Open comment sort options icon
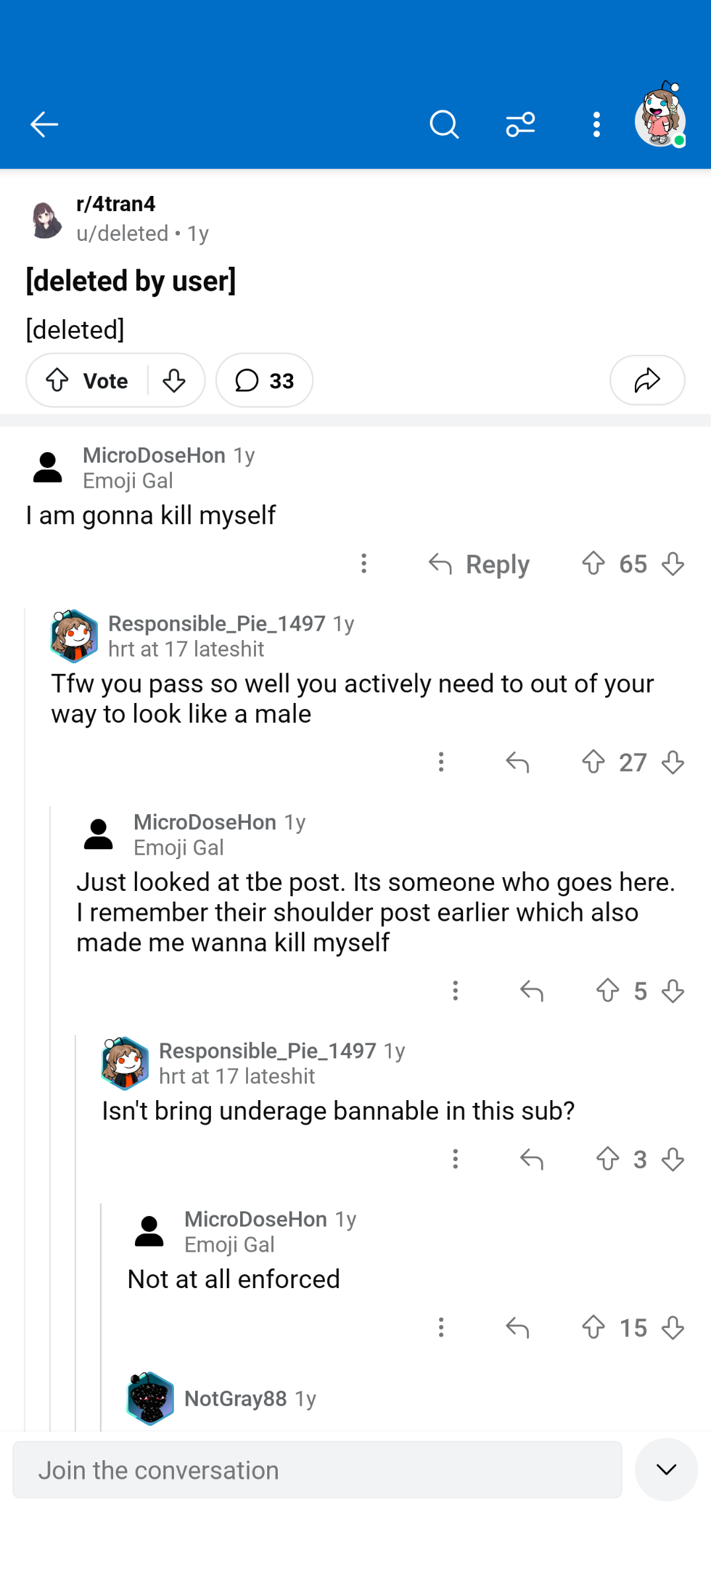This screenshot has height=1584, width=711. [521, 124]
